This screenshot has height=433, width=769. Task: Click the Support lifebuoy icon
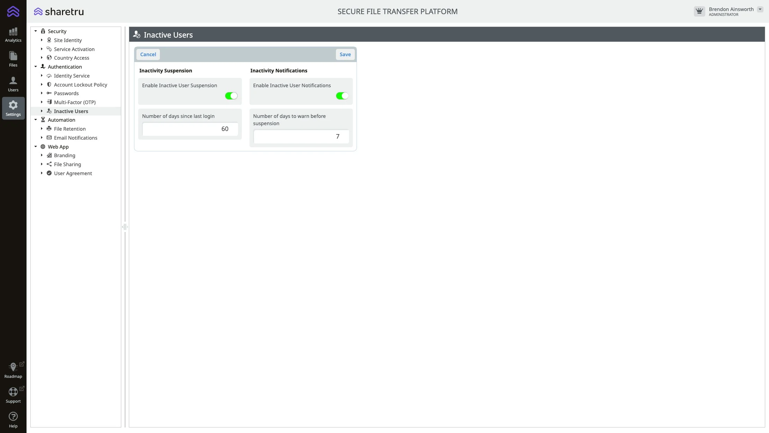13,392
